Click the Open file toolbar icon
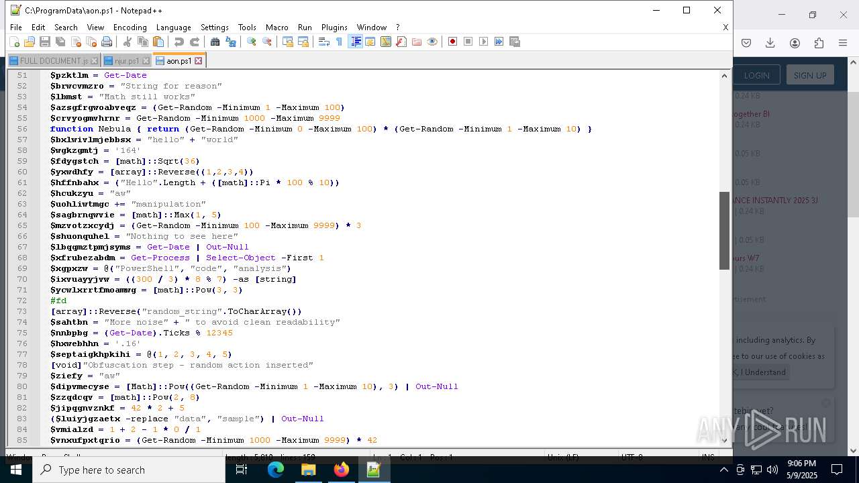859x483 pixels. click(x=29, y=42)
